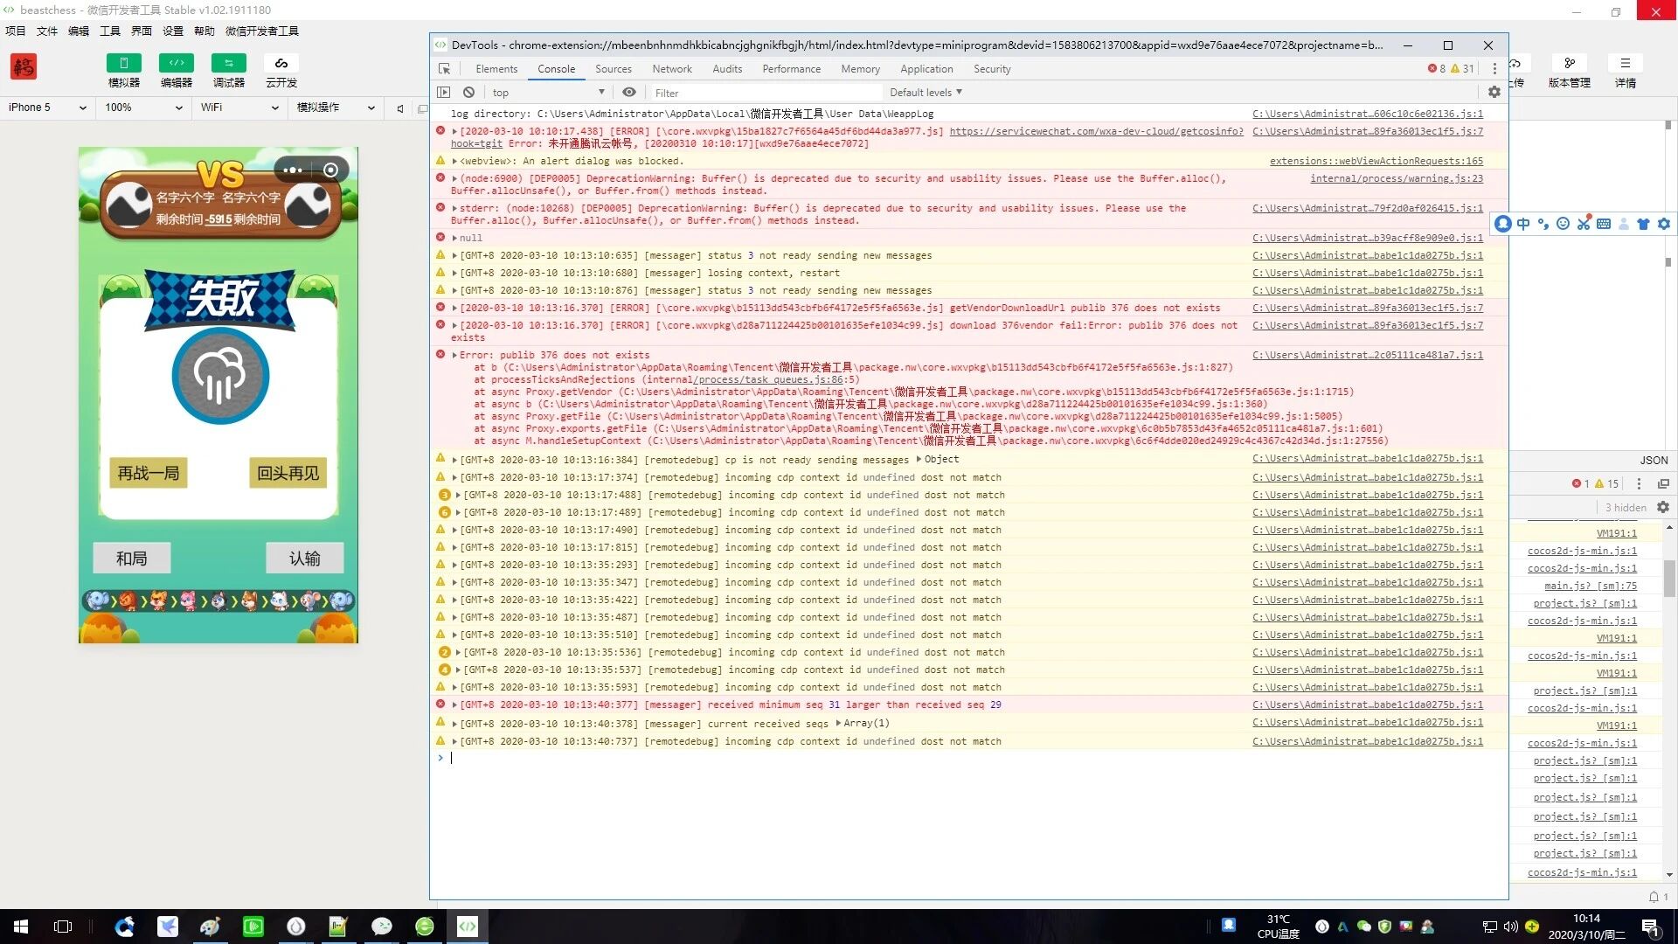The image size is (1678, 944).
Task: Toggle the Simulator (模拟器) panel button
Action: click(123, 64)
